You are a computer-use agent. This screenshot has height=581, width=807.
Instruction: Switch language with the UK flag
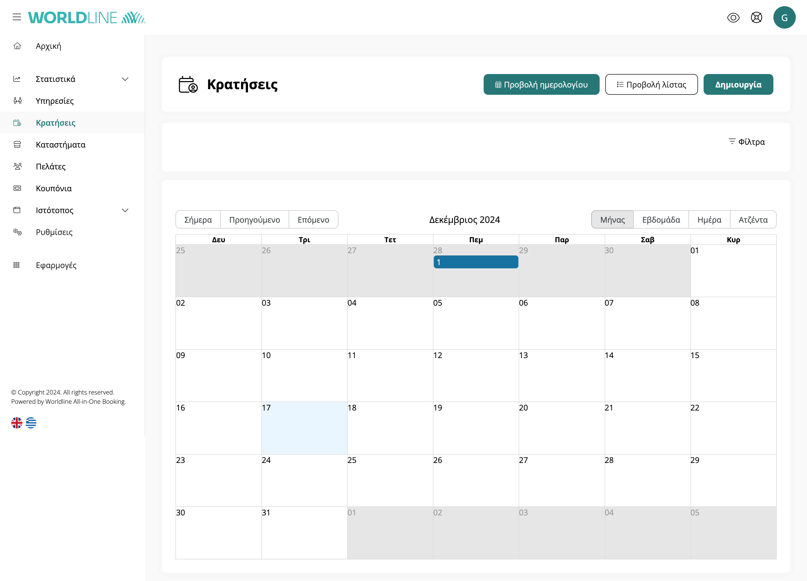tap(17, 423)
